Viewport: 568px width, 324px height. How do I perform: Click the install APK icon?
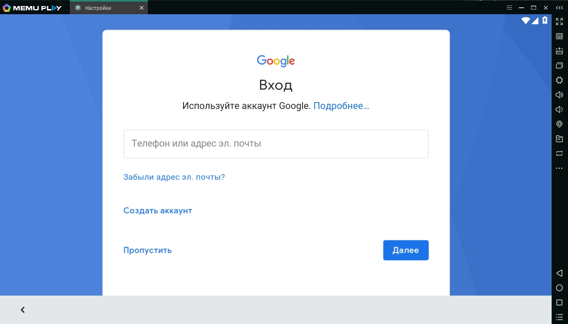tap(559, 51)
